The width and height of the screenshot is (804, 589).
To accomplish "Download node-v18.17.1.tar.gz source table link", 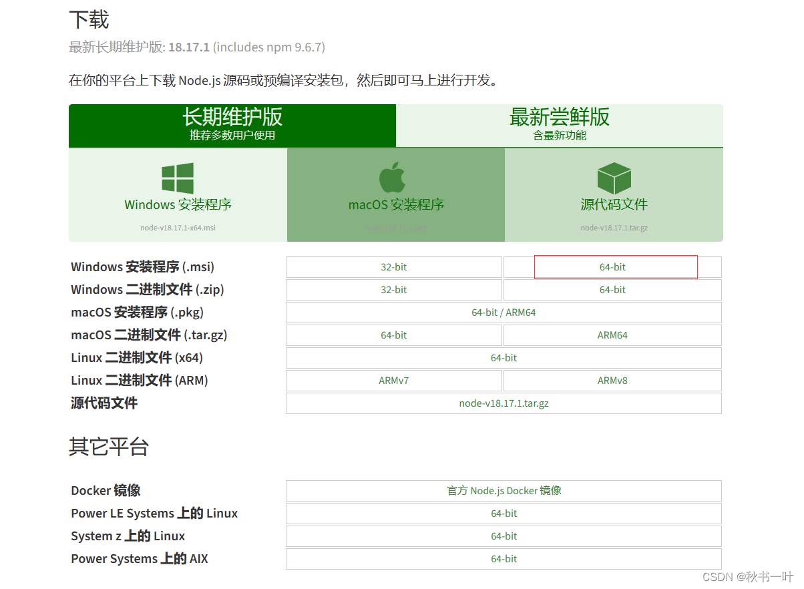I will point(504,403).
